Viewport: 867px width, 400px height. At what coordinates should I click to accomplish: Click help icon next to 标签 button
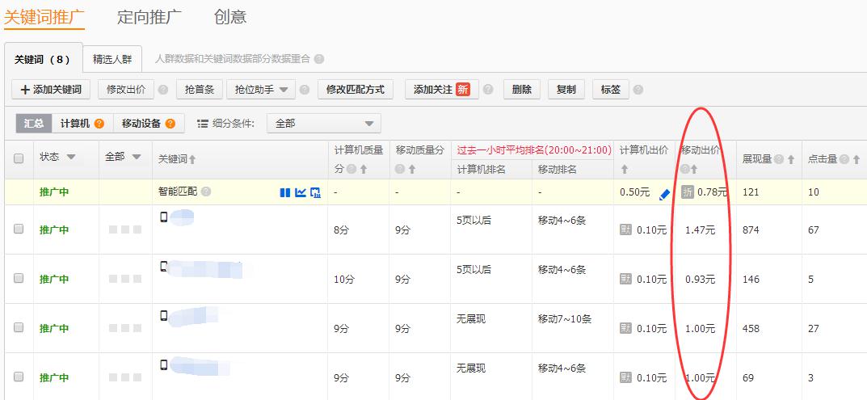(638, 90)
